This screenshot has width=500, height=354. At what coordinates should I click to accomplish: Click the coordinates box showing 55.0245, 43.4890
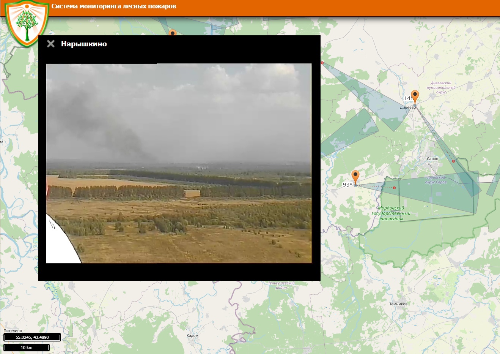coord(32,337)
